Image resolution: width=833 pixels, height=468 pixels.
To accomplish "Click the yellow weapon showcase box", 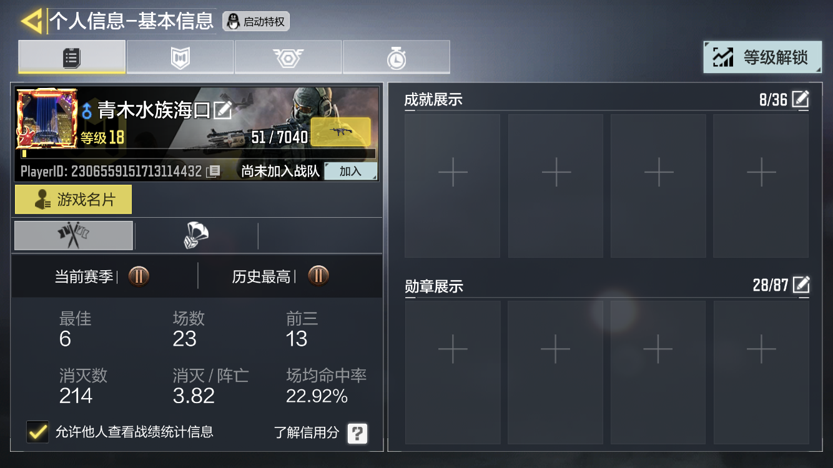I will pyautogui.click(x=340, y=132).
